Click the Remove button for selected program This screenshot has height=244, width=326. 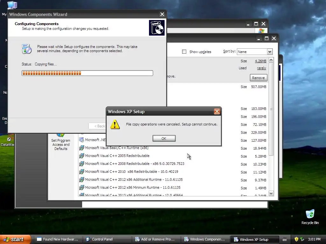tap(259, 78)
